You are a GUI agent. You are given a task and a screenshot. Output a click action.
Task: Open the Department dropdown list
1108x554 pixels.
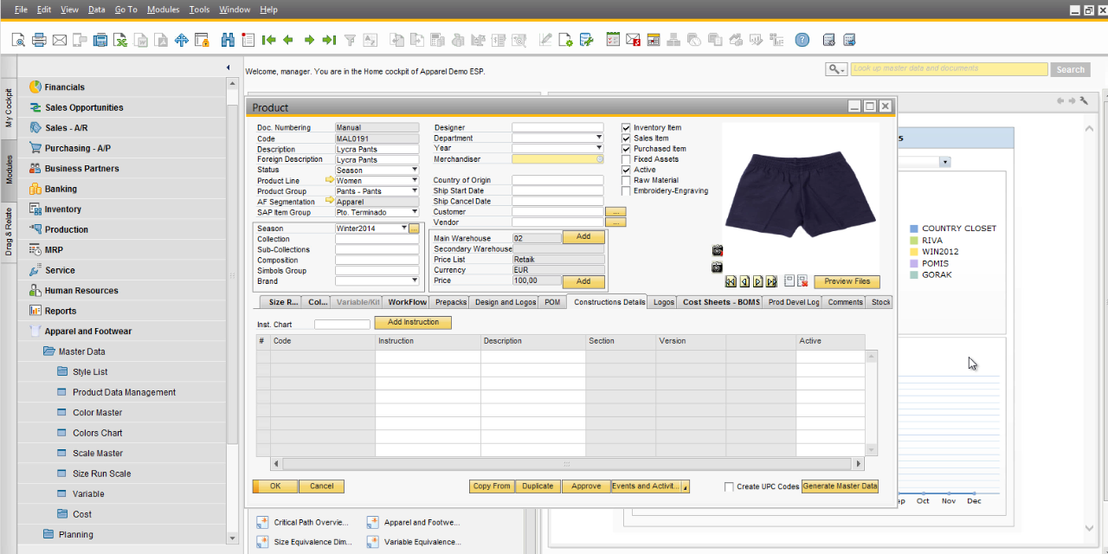click(x=599, y=138)
